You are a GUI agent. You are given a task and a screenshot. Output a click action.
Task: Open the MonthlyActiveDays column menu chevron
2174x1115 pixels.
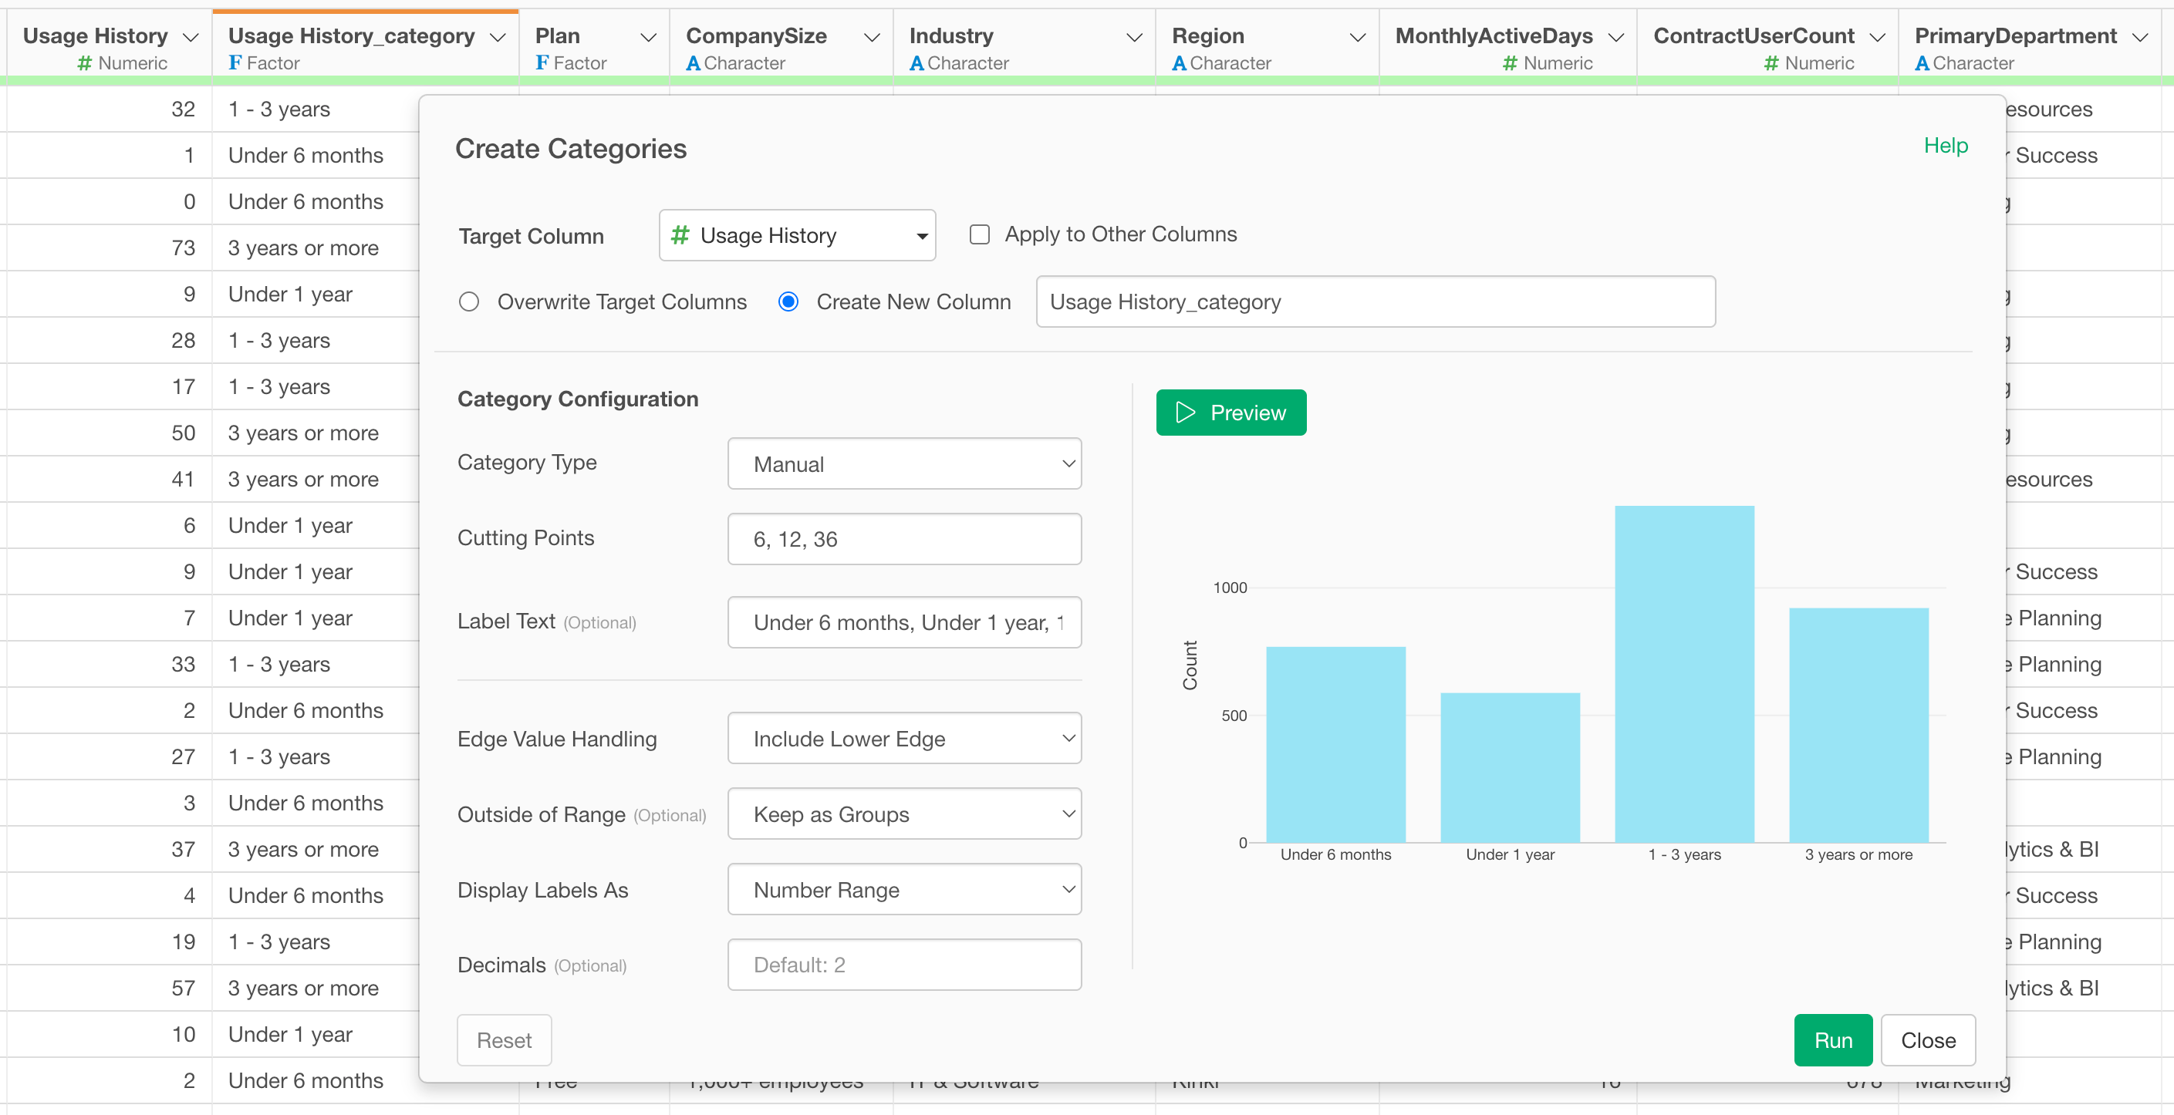1616,37
